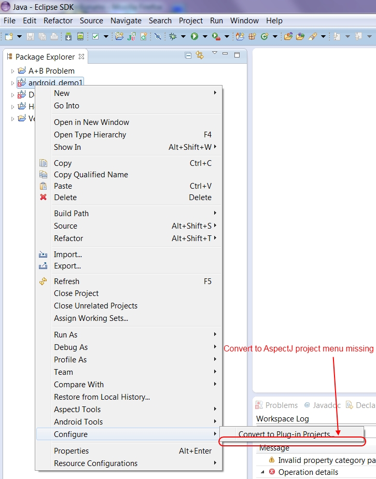Toggle the skip all breakpoints icon
This screenshot has height=479, width=376.
pyautogui.click(x=158, y=37)
